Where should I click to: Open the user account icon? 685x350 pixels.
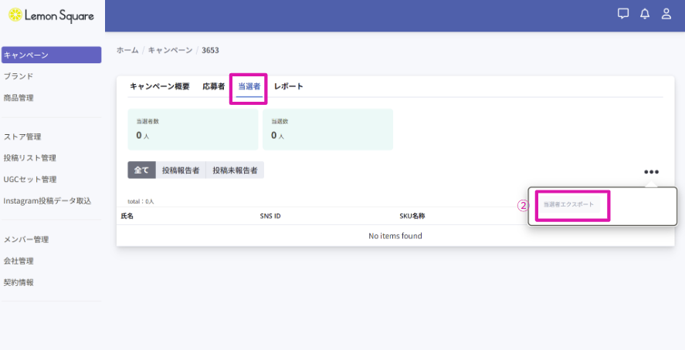(x=666, y=14)
